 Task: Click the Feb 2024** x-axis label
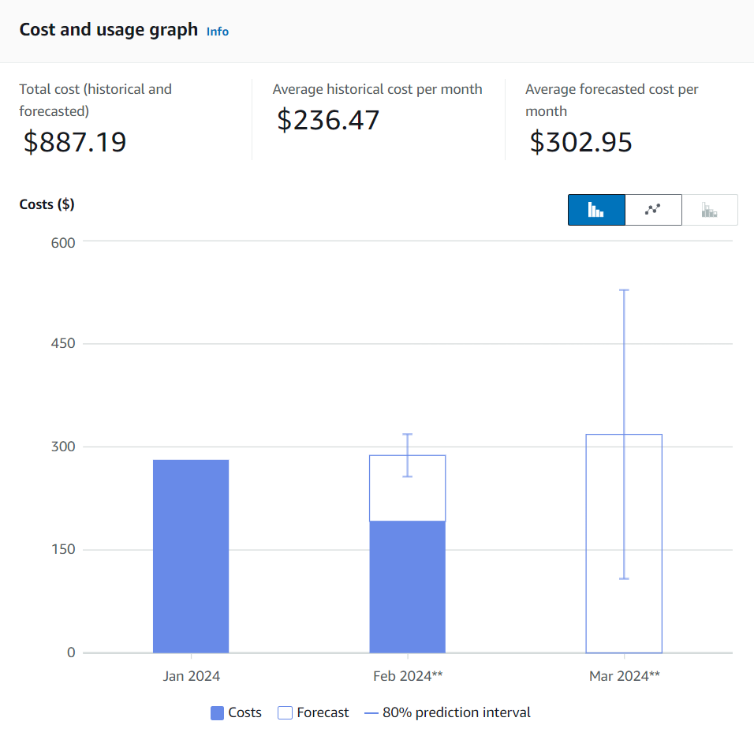pyautogui.click(x=408, y=676)
